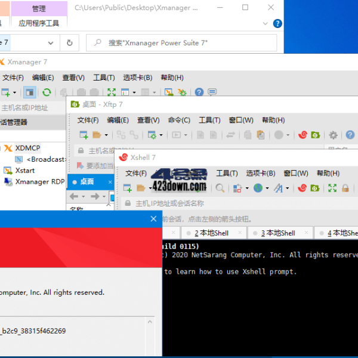This screenshot has height=358, width=358.
Task: Go back with left arrow in Xftp
Action: 74,196
